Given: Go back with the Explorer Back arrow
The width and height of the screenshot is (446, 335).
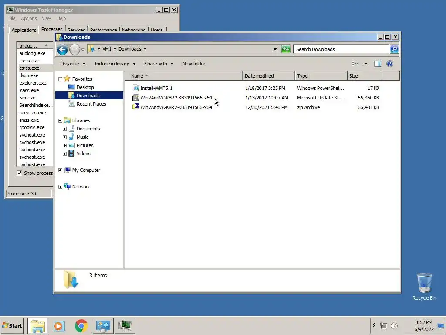Looking at the screenshot, I should pos(62,50).
